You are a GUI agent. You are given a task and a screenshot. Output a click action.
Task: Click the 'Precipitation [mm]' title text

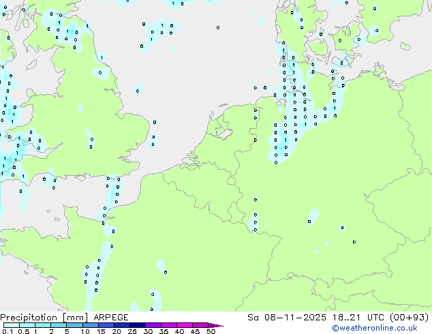tap(44, 318)
